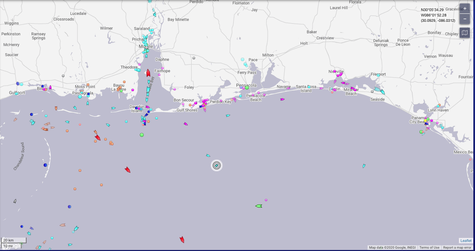The image size is (475, 251).
Task: Select the cyan vessel west of Bay Minette
Action: pyautogui.click(x=154, y=14)
